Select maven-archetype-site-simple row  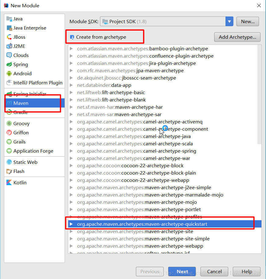point(163,238)
